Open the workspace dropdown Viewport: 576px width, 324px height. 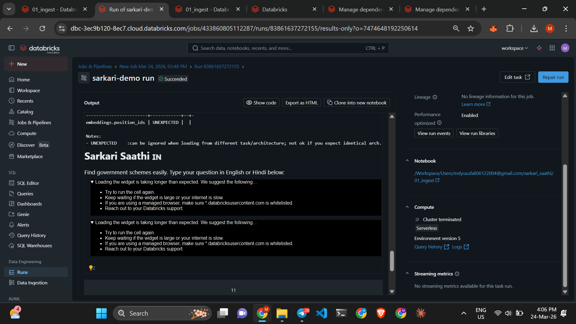click(x=514, y=48)
